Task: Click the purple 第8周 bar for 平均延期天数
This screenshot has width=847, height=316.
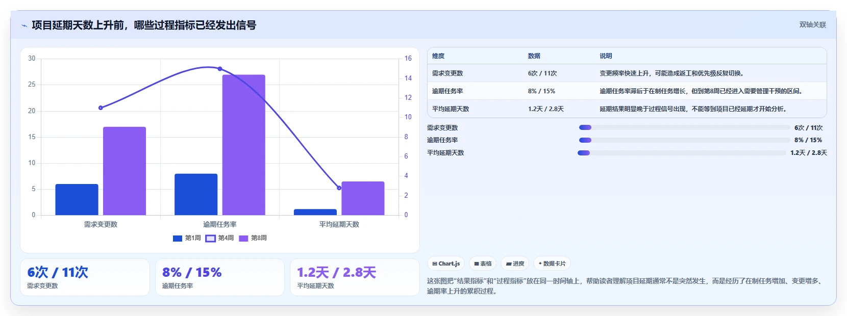Action: coord(363,198)
